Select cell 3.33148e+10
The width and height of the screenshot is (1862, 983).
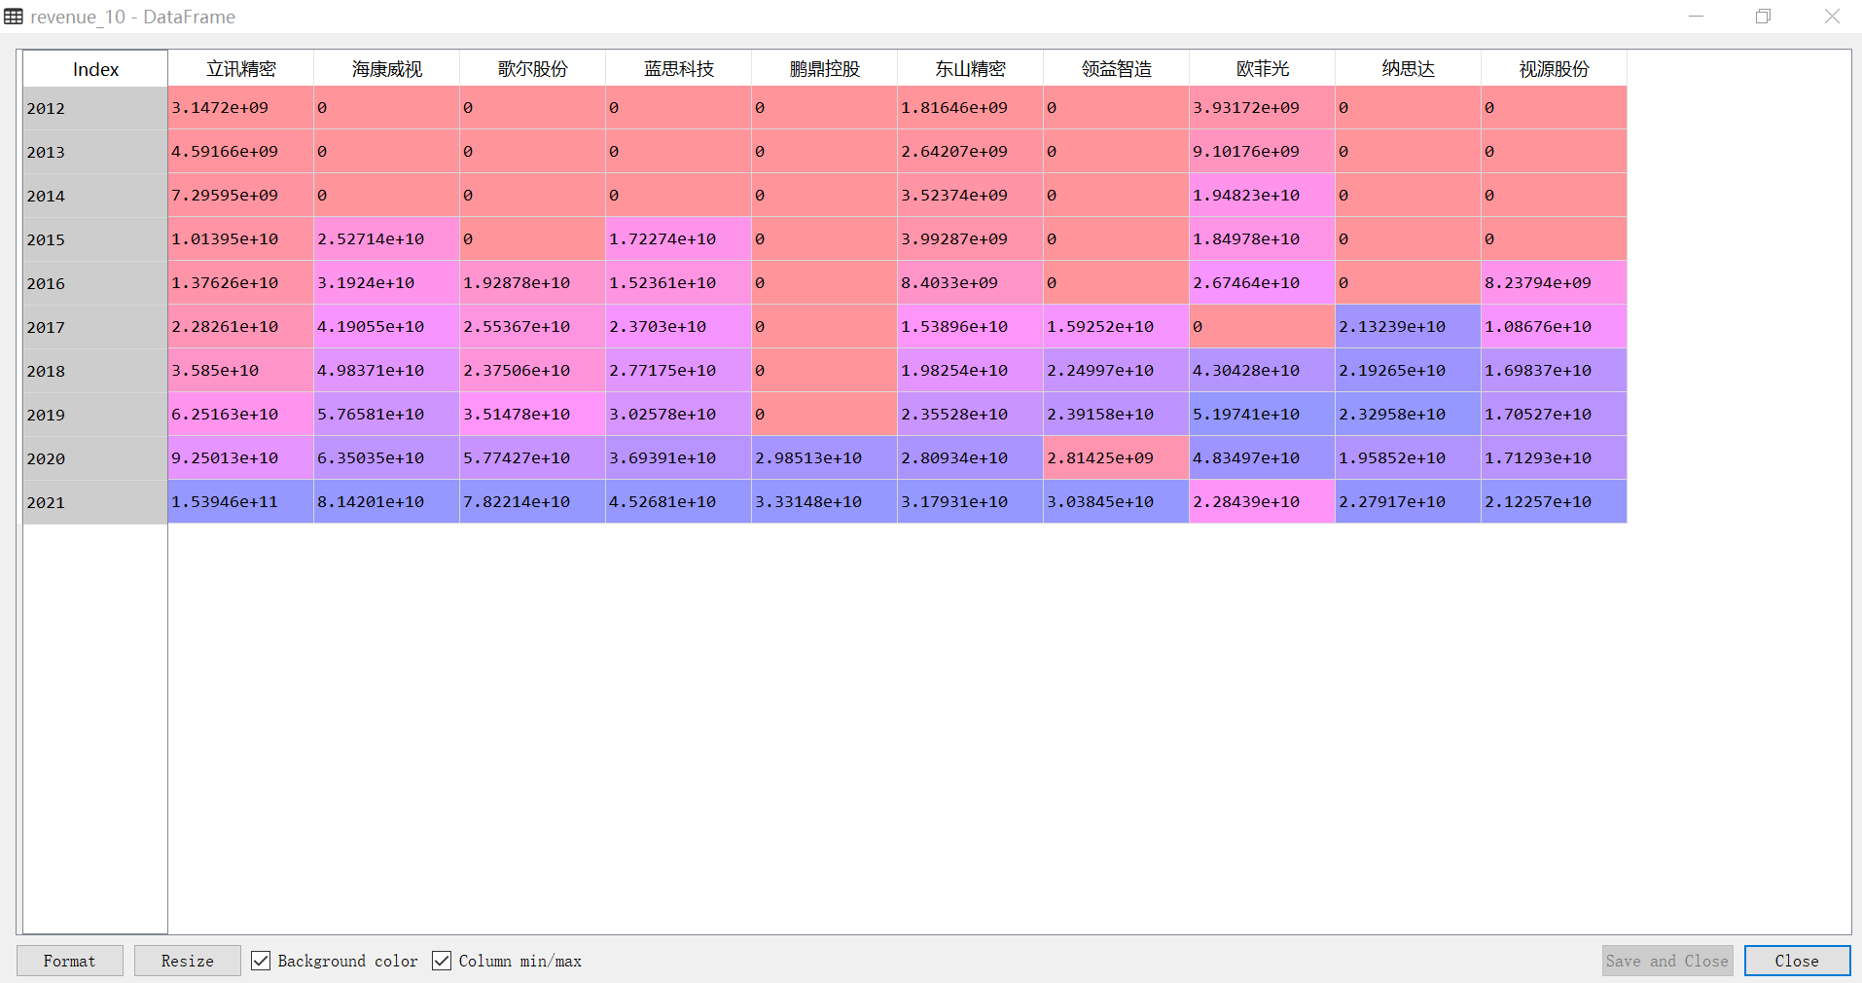(x=825, y=502)
